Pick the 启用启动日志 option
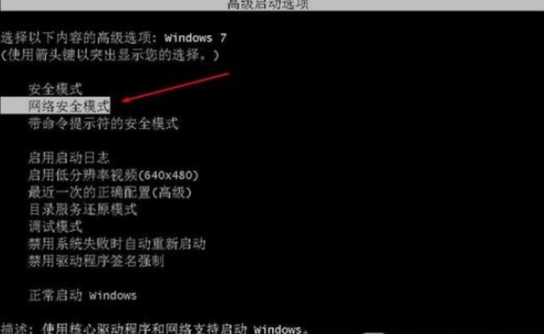This screenshot has width=544, height=334. coord(69,158)
